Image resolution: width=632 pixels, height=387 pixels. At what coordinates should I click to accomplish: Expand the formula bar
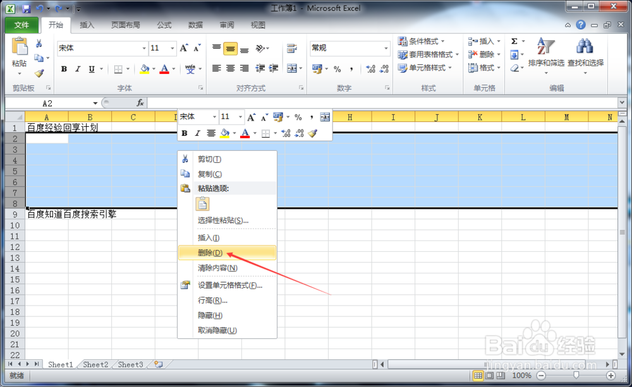click(x=622, y=103)
